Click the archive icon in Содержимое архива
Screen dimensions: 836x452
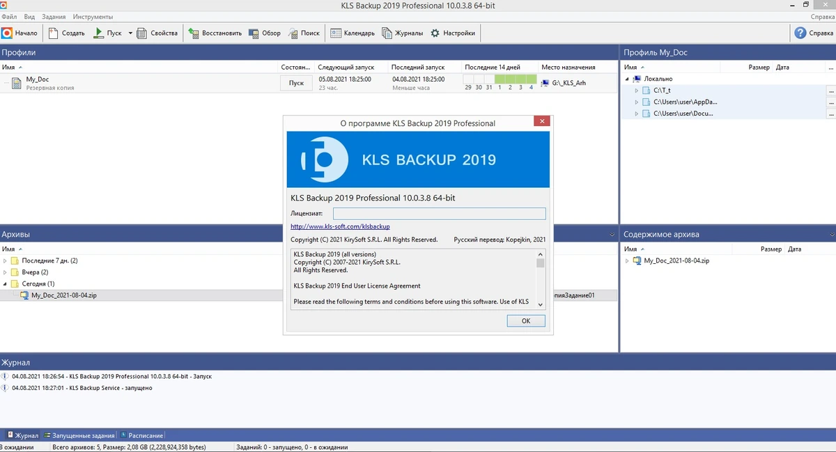click(x=637, y=260)
